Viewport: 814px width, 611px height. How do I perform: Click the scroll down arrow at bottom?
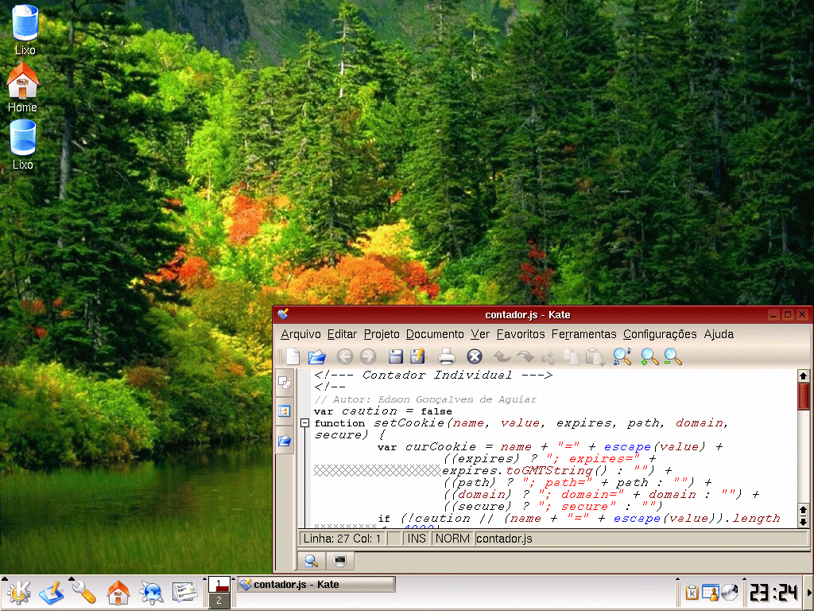(803, 522)
